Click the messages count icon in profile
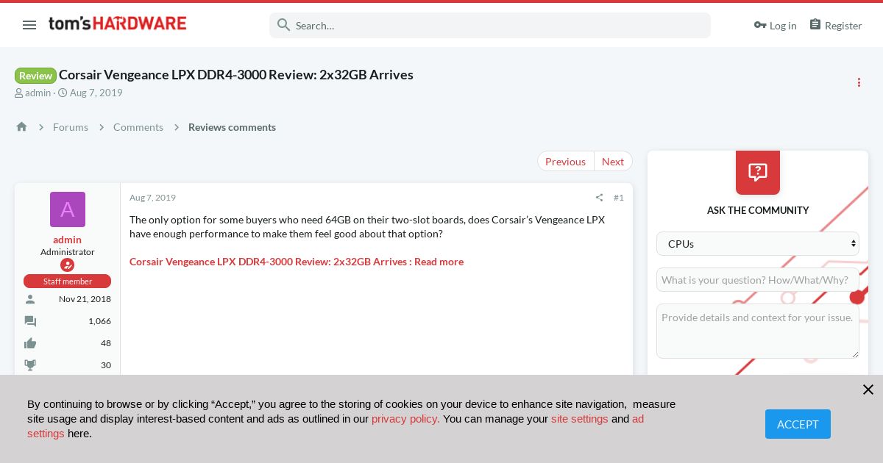This screenshot has width=883, height=463. click(30, 321)
